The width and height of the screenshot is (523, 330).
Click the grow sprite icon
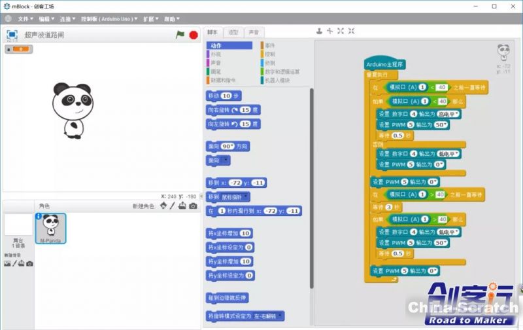[x=341, y=31]
